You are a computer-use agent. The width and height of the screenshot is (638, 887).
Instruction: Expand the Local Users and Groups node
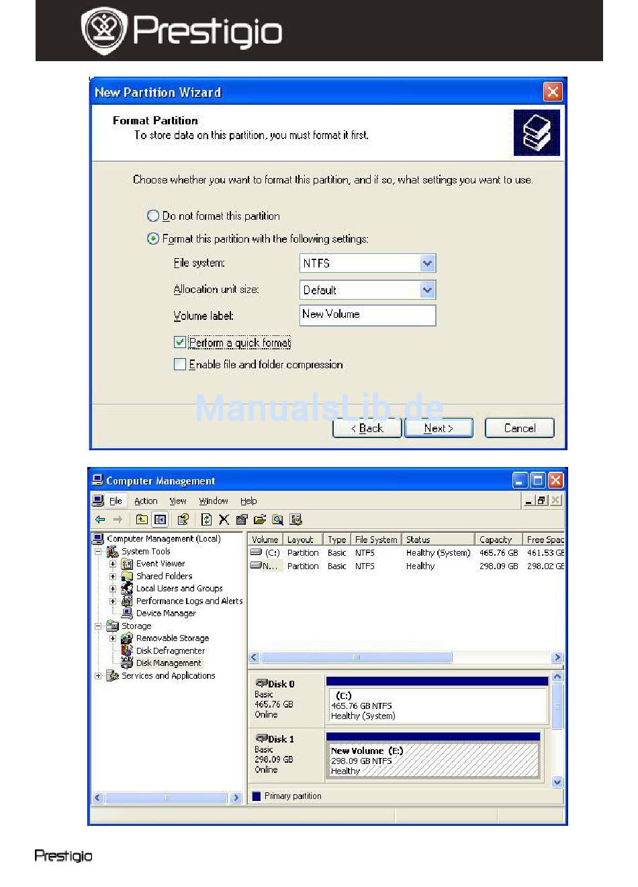[x=113, y=588]
